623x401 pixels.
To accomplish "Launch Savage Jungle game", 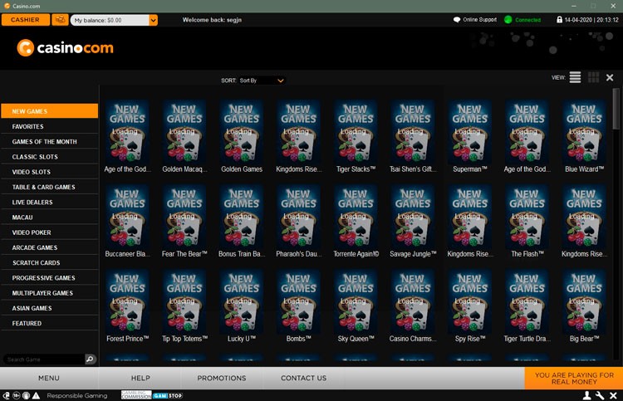I will [x=413, y=221].
